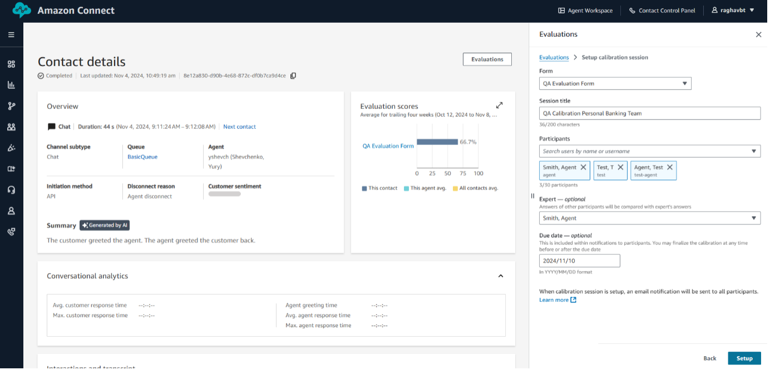
Task: Click the Chat bubble icon in Overview
Action: point(52,127)
